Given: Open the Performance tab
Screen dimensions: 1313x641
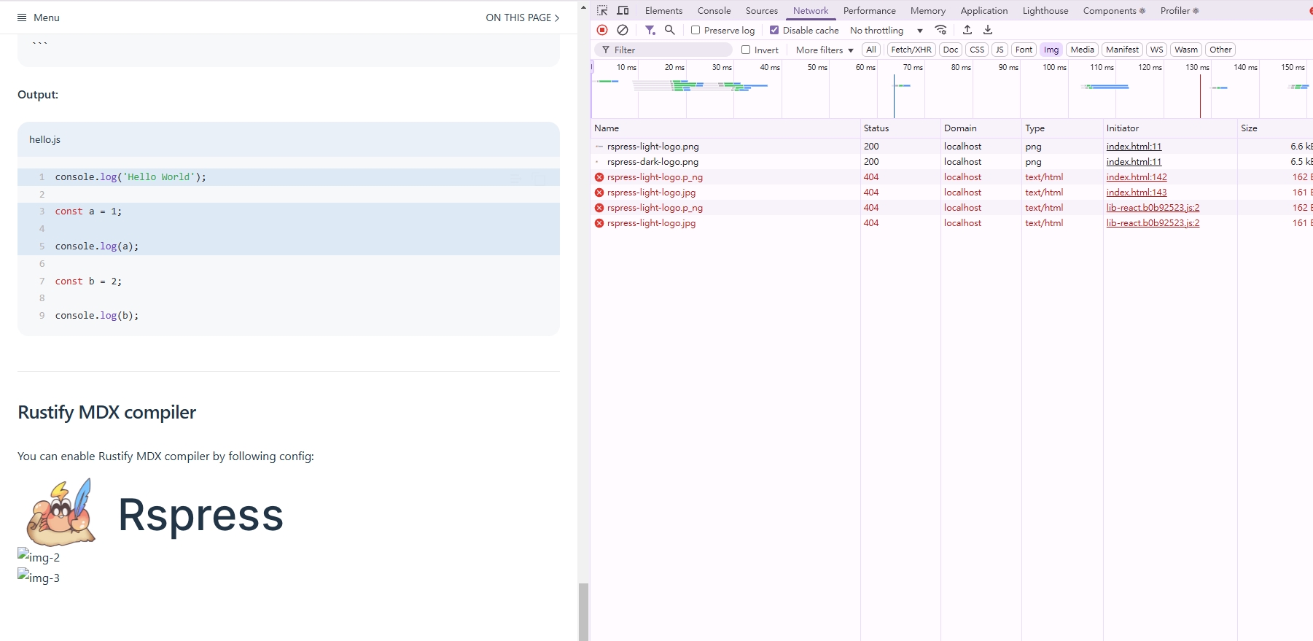Looking at the screenshot, I should 869,10.
